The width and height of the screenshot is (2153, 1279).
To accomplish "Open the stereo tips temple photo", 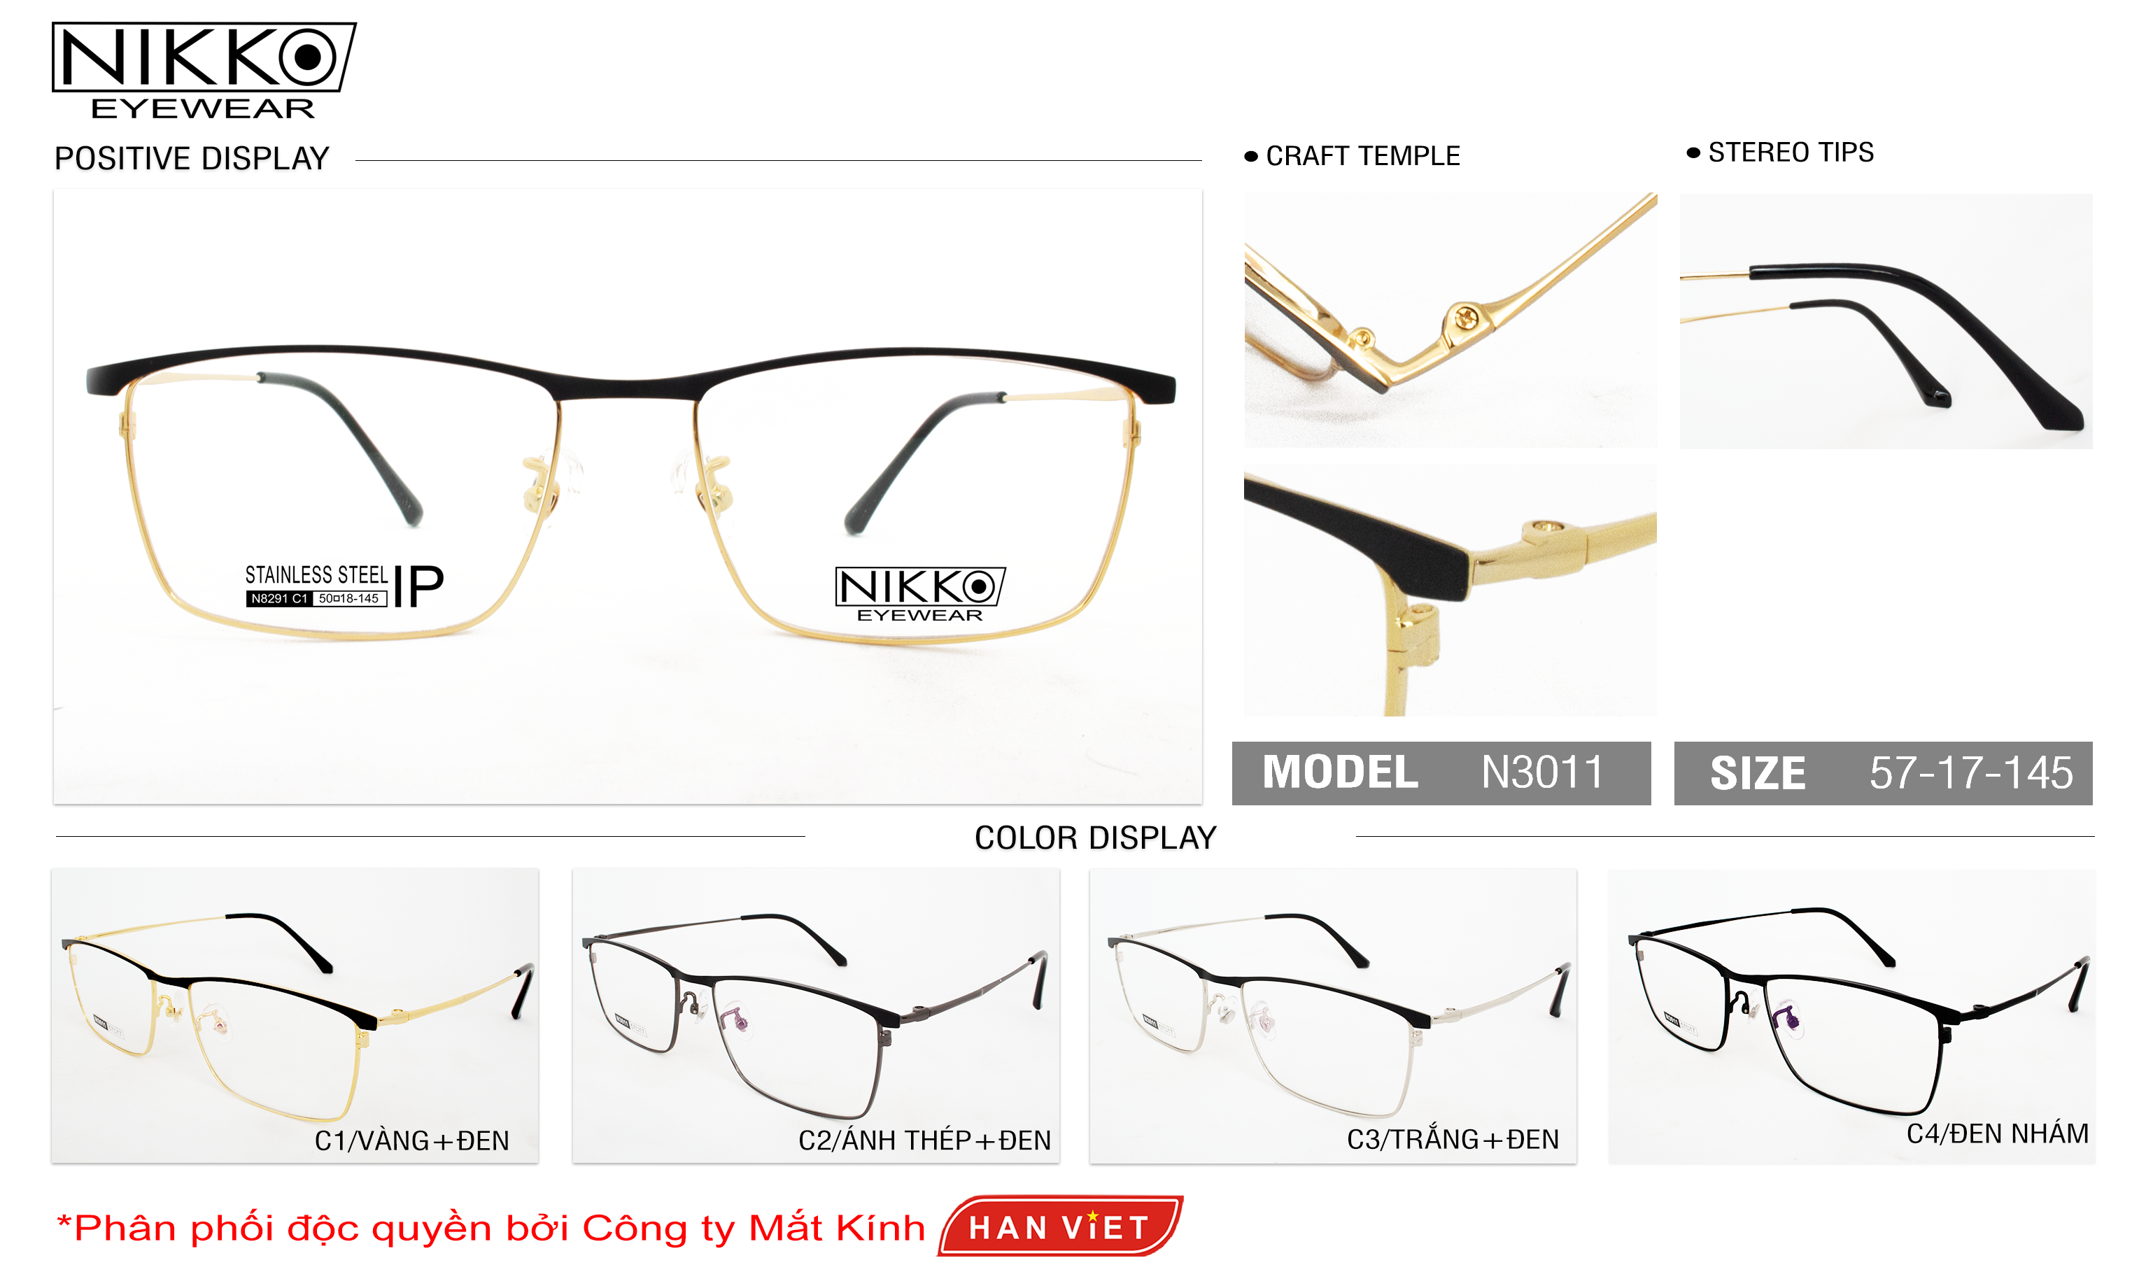I will pos(1886,320).
